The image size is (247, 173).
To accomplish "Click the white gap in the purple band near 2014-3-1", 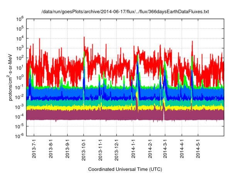I will click(164, 115).
